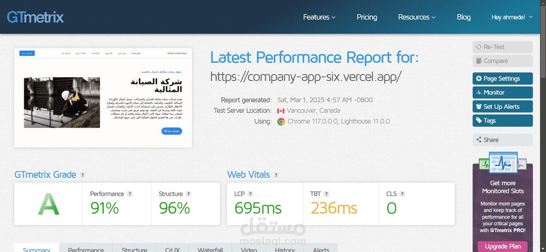This screenshot has width=546, height=252.
Task: Open the Pricing page
Action: [367, 17]
